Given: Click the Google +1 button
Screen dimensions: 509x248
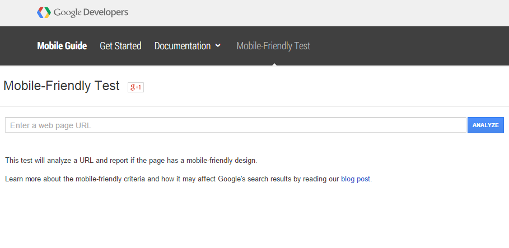Looking at the screenshot, I should 136,87.
